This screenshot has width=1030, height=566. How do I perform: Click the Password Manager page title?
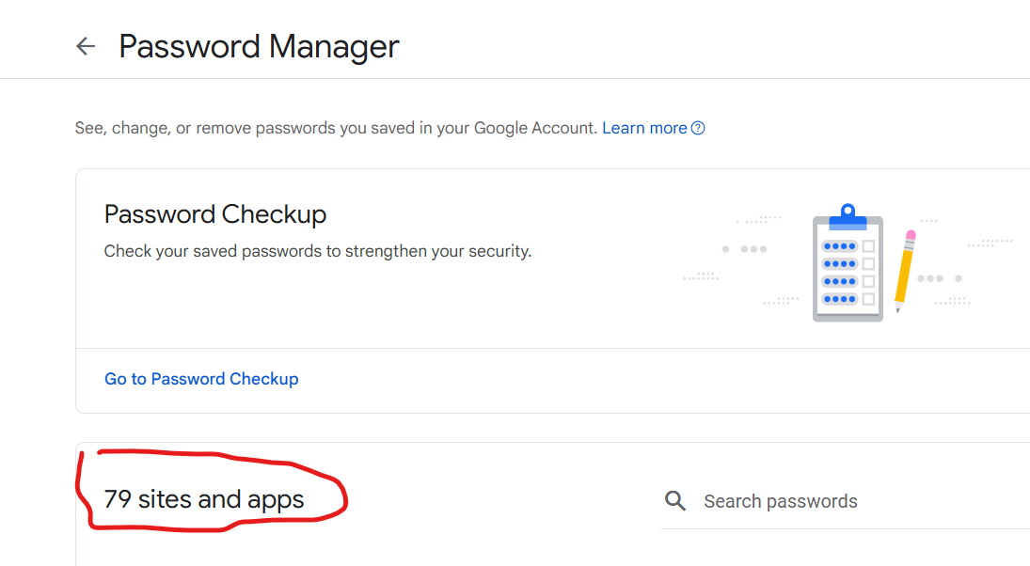[x=259, y=47]
